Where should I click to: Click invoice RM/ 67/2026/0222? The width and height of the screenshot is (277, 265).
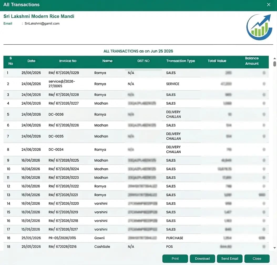tap(64, 186)
